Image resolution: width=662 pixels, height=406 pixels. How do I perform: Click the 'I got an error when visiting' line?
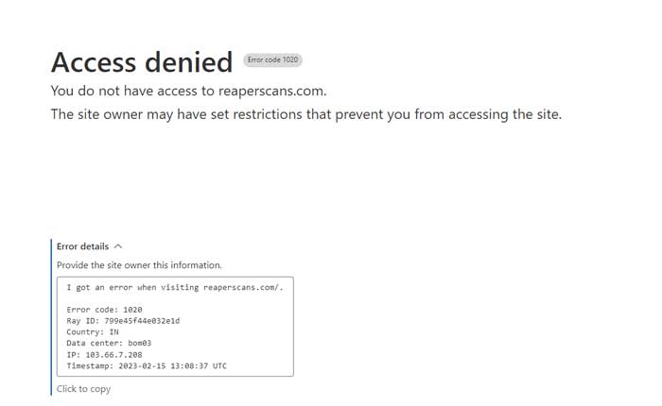[x=132, y=287]
